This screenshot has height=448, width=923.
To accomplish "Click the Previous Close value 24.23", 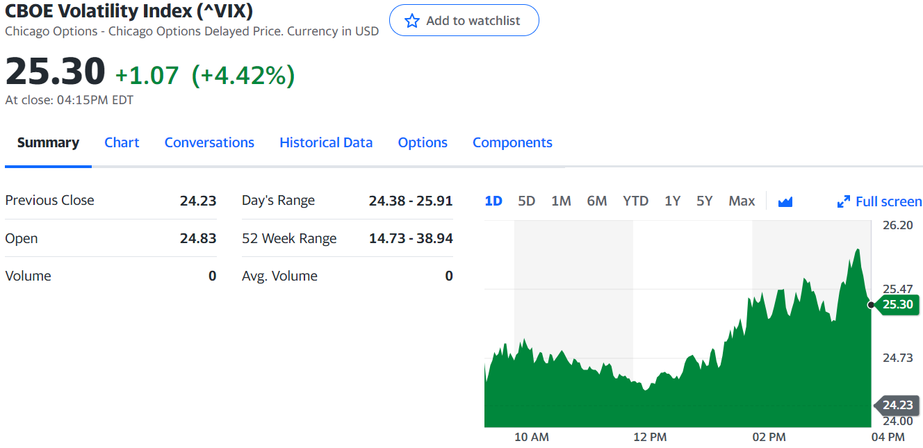I will coord(198,201).
